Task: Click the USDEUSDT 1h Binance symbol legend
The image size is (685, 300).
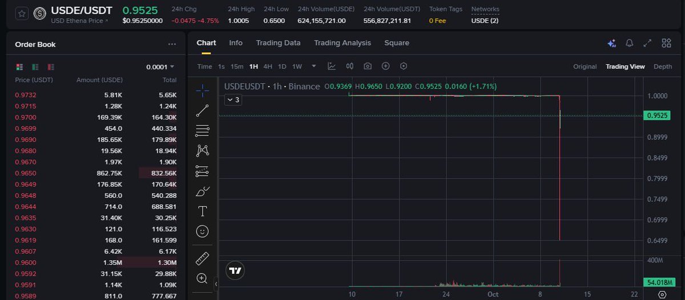Action: pos(272,87)
